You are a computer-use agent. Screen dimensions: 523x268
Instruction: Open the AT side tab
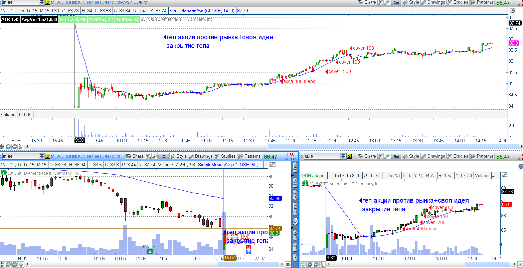point(295,196)
